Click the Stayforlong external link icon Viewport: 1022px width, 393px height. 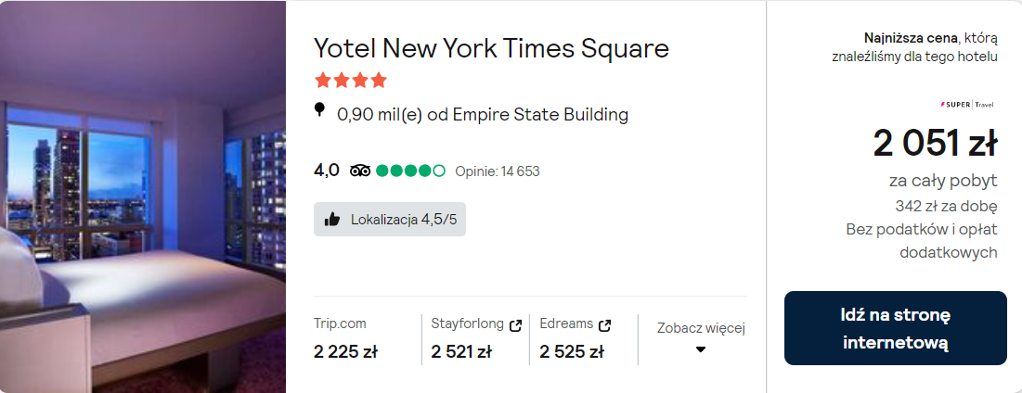[516, 325]
